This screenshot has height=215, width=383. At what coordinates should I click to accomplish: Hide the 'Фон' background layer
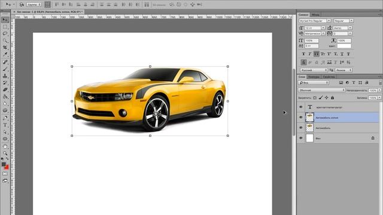click(x=301, y=138)
